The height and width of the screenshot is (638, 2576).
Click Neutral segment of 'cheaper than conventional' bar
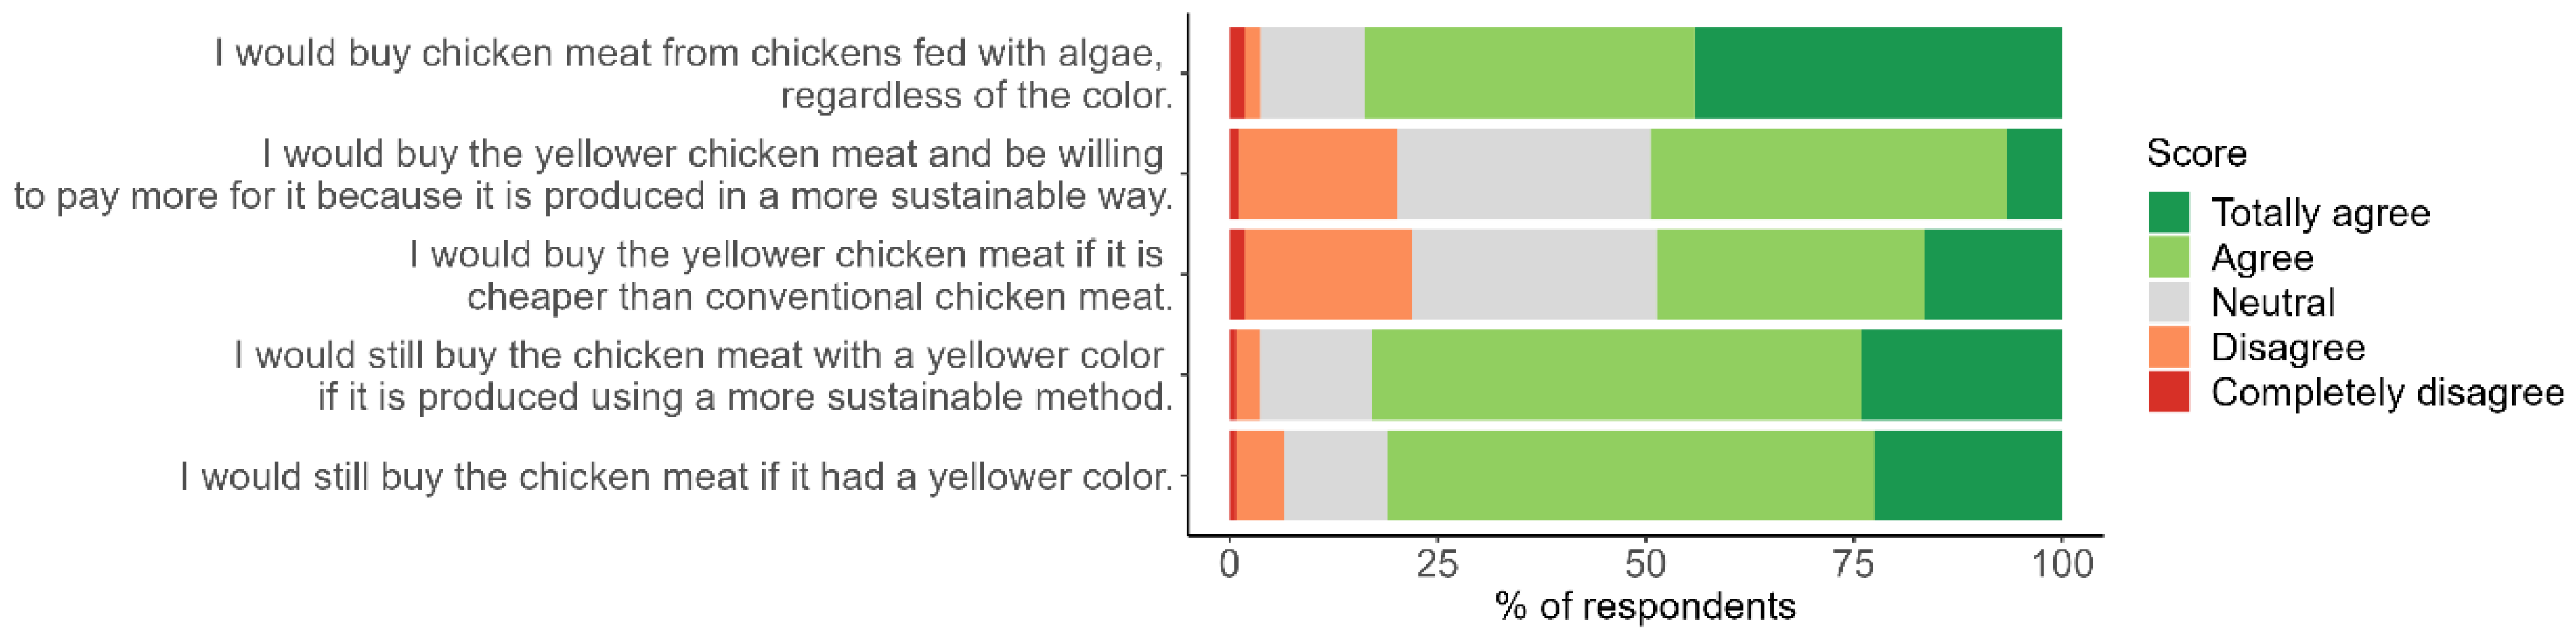coord(1534,275)
